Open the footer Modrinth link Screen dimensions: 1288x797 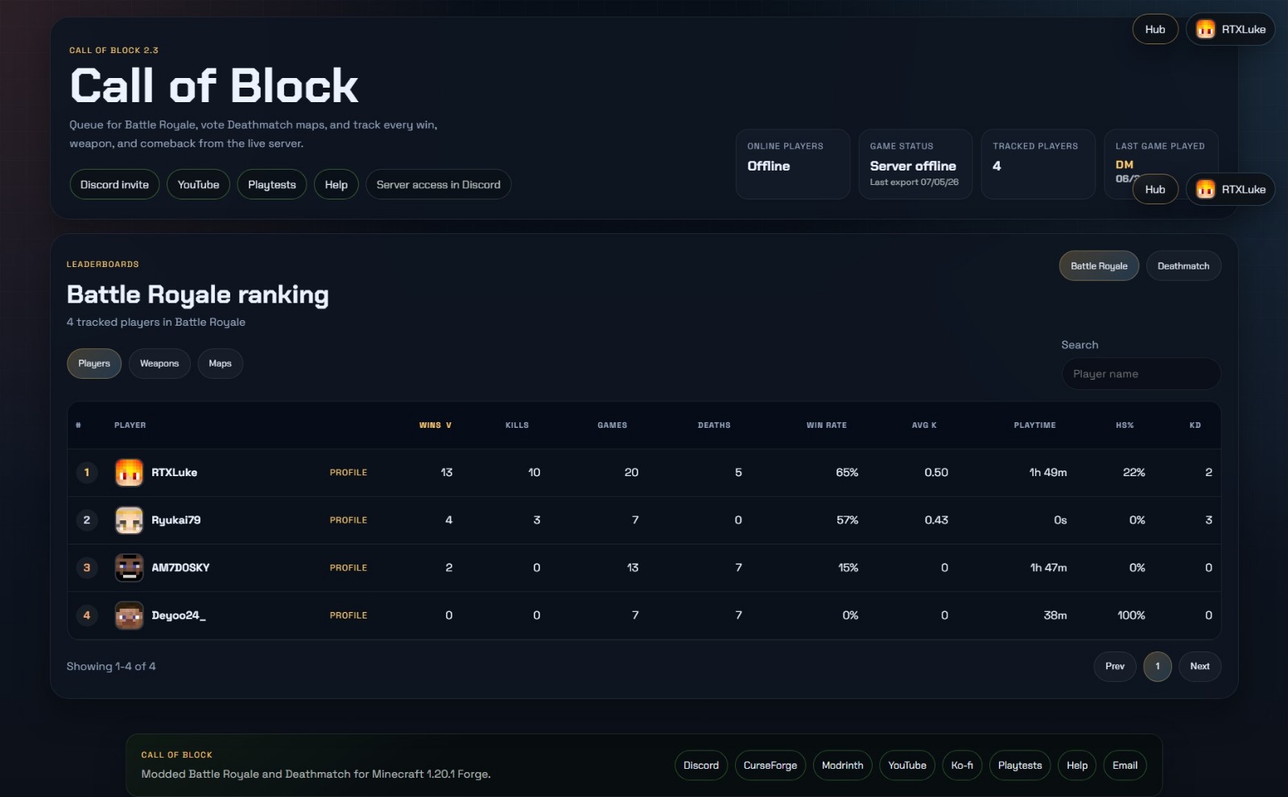[x=842, y=766]
